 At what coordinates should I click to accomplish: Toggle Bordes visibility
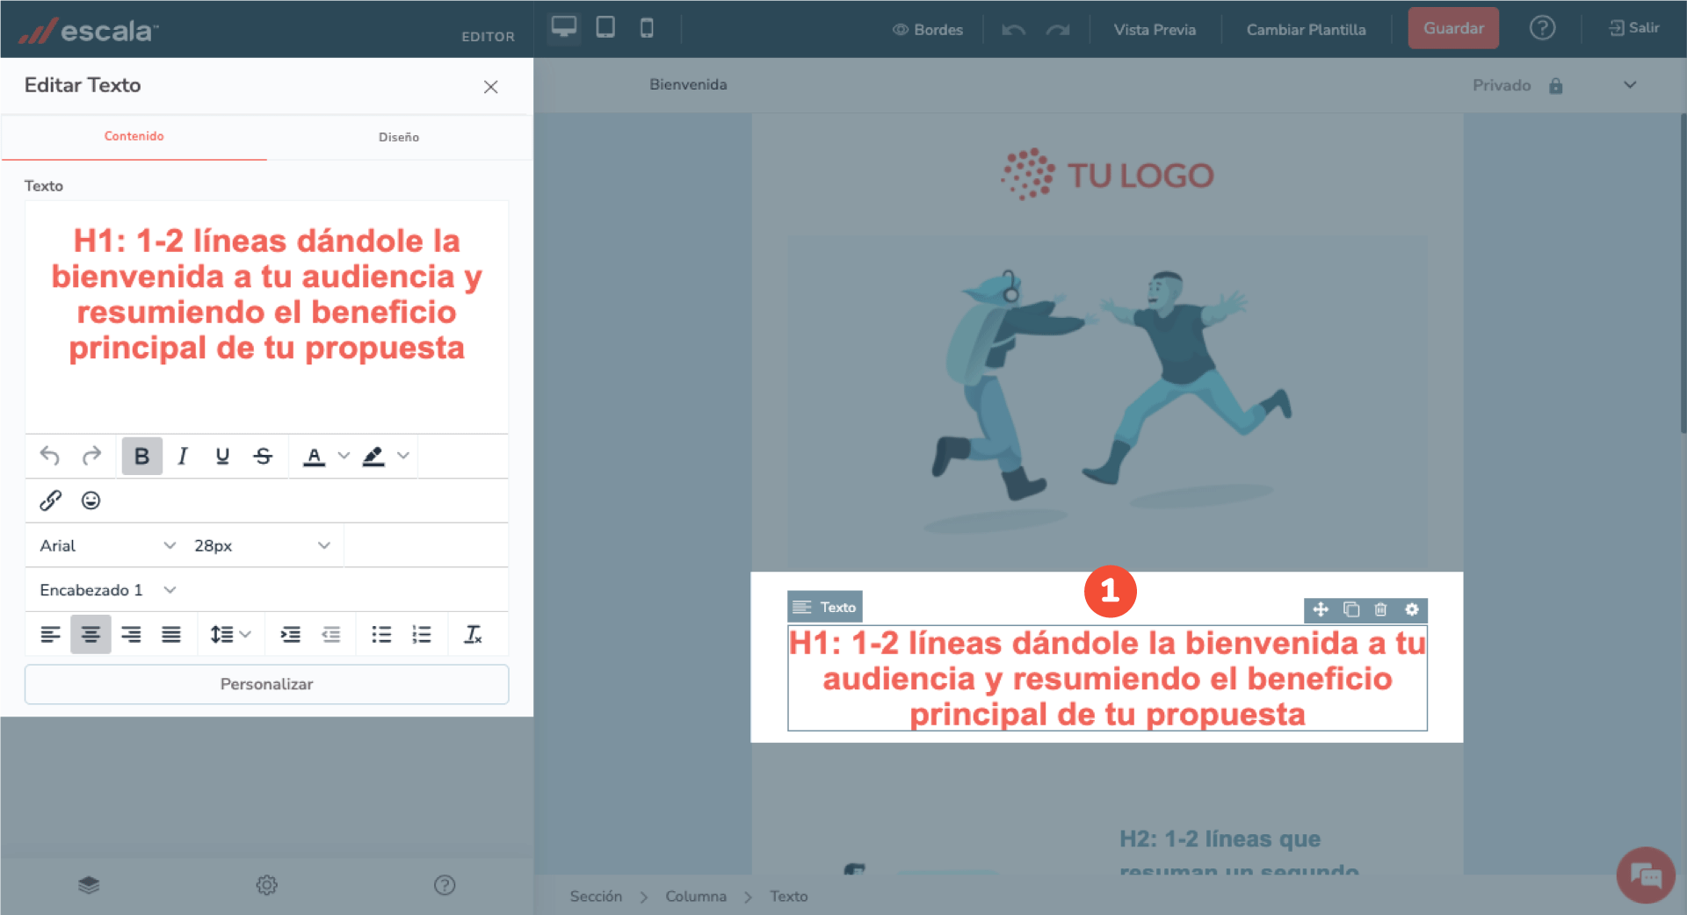928,30
